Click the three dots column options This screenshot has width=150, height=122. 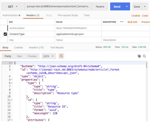point(122,22)
